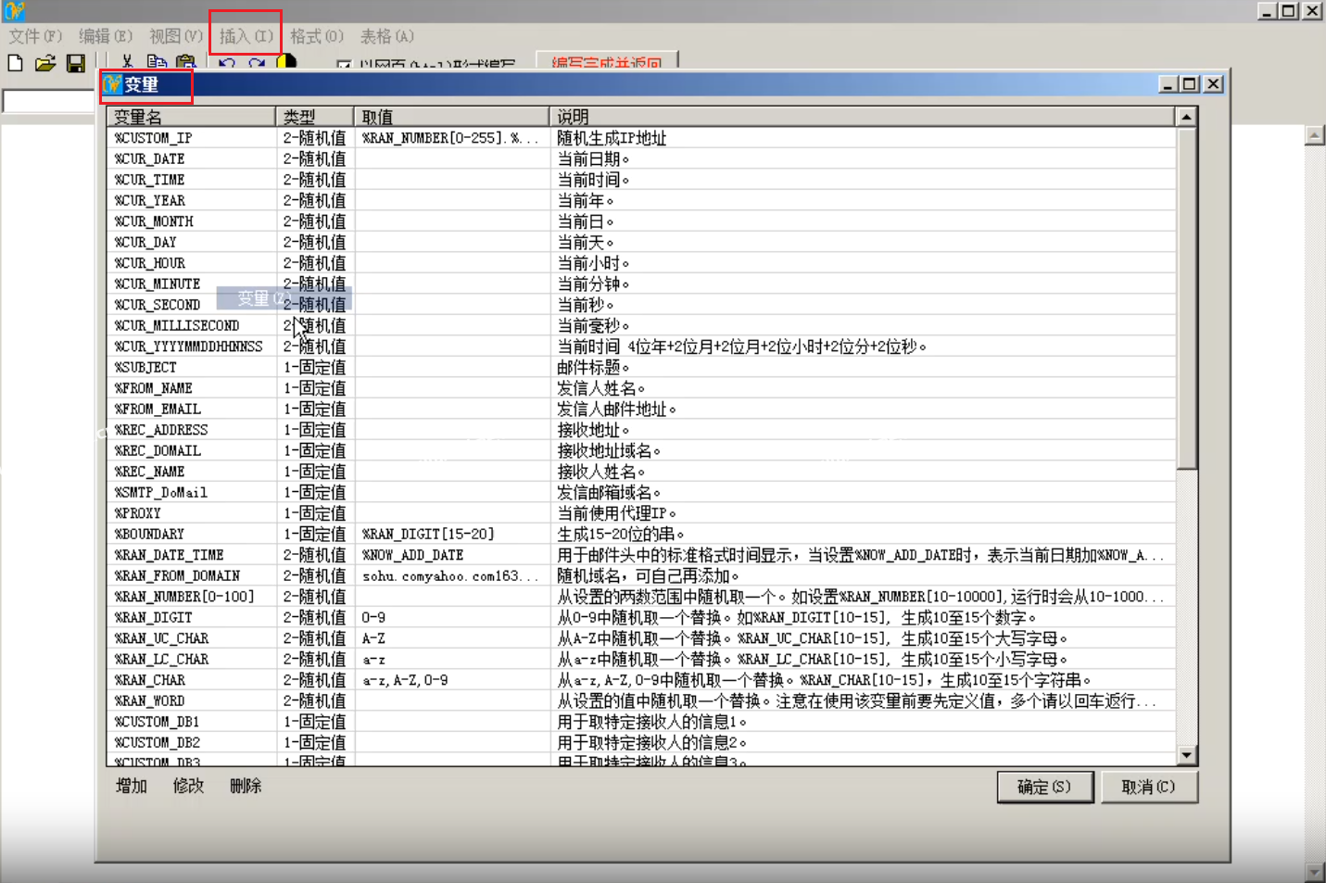This screenshot has width=1326, height=883.
Task: Select the %CUR_MONTH variable row
Action: pyautogui.click(x=641, y=221)
